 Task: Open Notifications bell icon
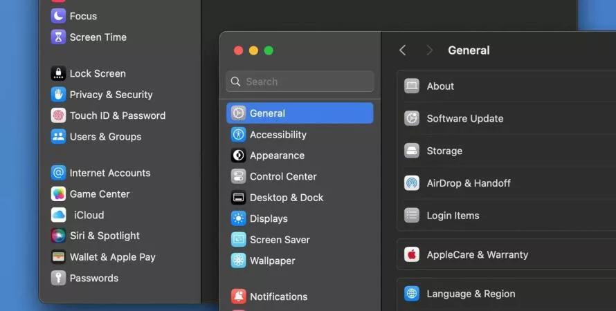(239, 296)
